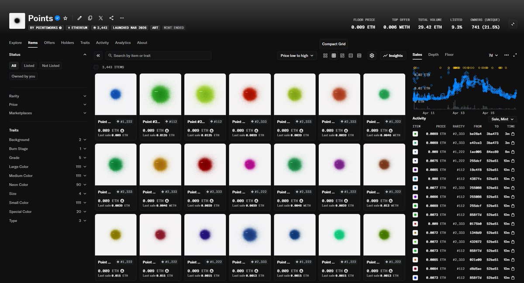Click the ART category badge
Viewport: 524px width, 283px height.
[x=155, y=28]
